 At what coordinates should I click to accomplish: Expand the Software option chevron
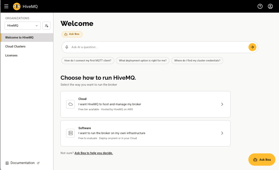click(x=222, y=133)
